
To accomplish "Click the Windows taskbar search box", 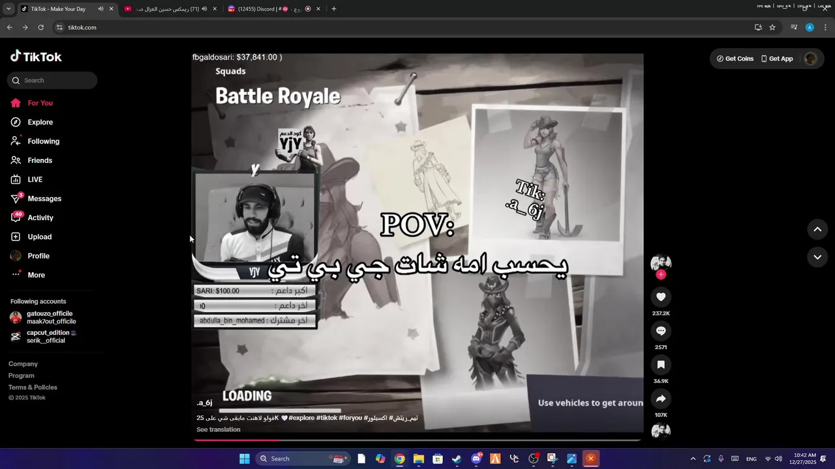I will pyautogui.click(x=303, y=459).
